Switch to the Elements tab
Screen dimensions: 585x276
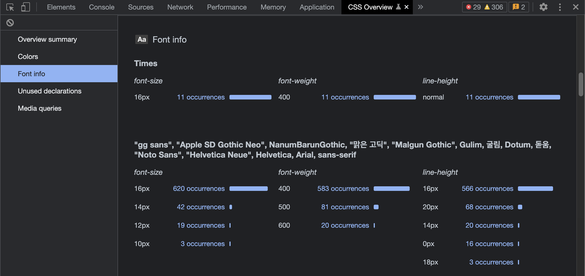point(61,7)
